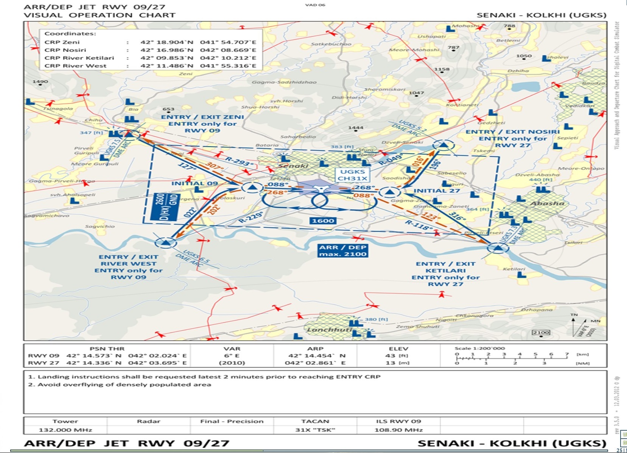Click the INITIAL 27 circled triangle marker
The width and height of the screenshot is (627, 453).
pos(389,192)
